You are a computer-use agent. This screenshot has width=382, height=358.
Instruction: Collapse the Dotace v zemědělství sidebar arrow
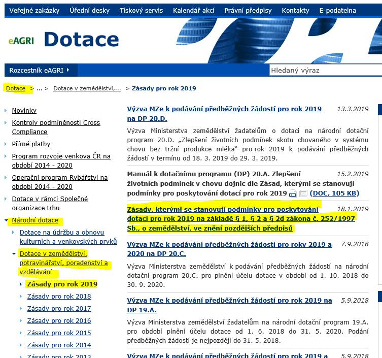pyautogui.click(x=14, y=254)
